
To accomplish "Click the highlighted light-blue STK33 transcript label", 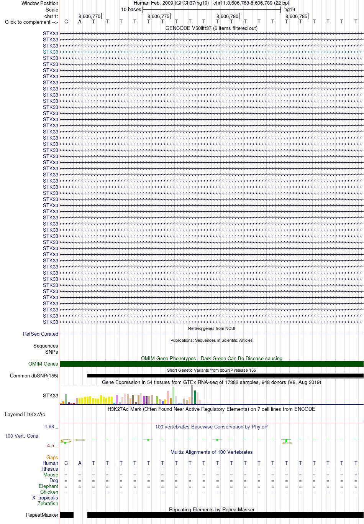I will coord(51,52).
